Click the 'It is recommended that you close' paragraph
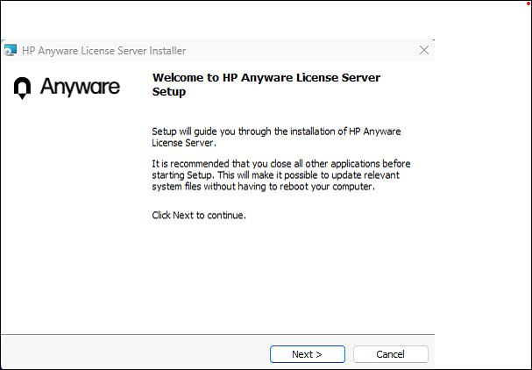The width and height of the screenshot is (532, 370). (x=281, y=174)
